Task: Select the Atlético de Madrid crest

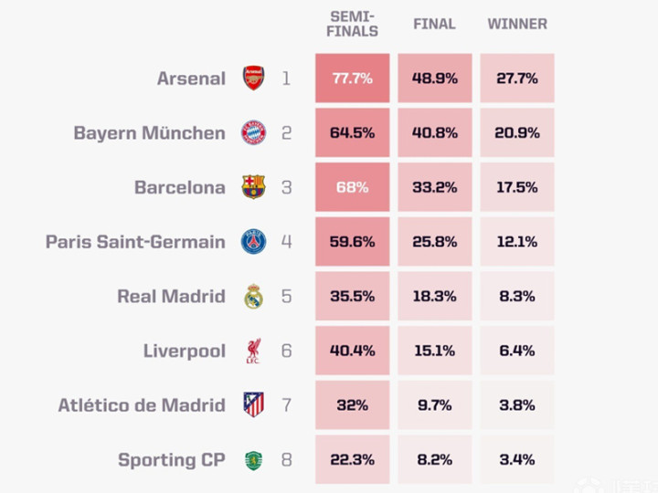Action: pyautogui.click(x=253, y=405)
